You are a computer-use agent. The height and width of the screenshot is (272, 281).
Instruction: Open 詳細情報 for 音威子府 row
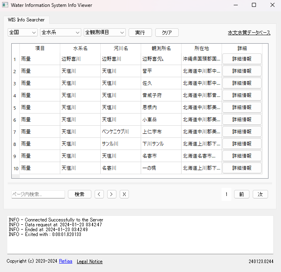coord(242,95)
